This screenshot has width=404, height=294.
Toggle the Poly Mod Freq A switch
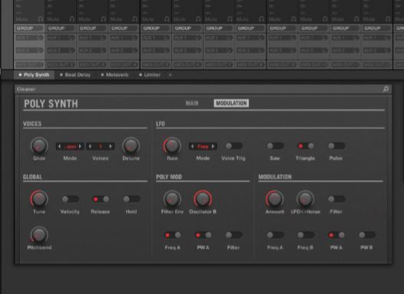(x=172, y=235)
